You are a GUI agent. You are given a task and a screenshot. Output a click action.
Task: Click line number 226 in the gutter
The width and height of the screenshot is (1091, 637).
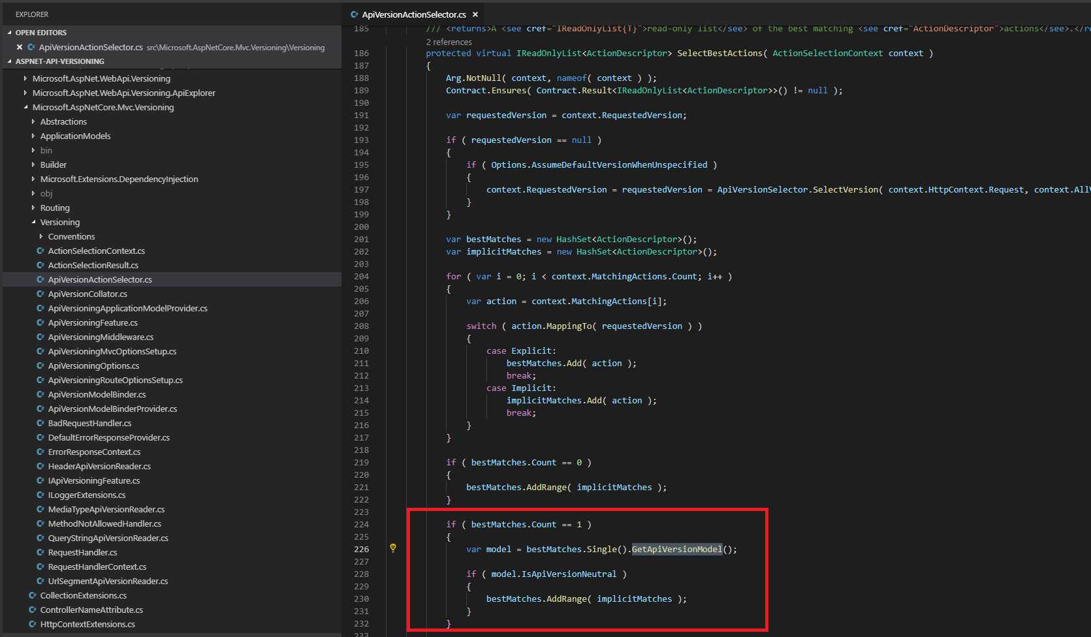pos(361,549)
